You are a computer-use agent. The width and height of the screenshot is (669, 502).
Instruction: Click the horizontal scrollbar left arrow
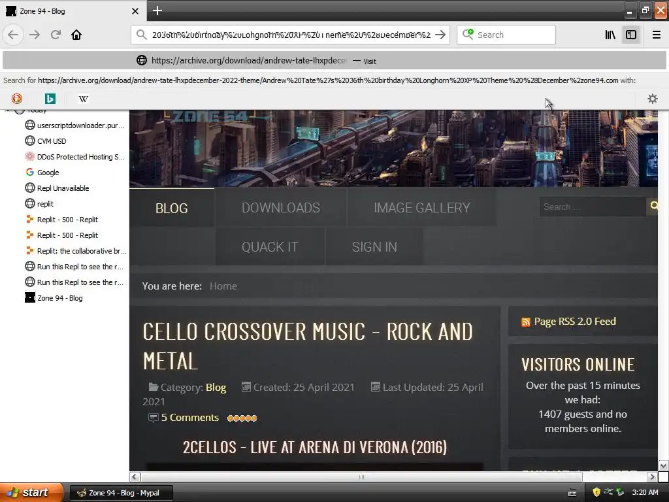coord(135,477)
